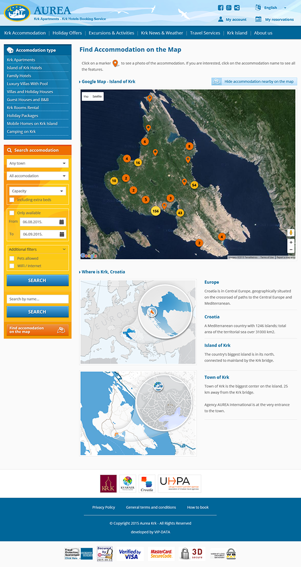Screen dimensions: 301x567
Task: Check the Only available checkbox
Action: pyautogui.click(x=12, y=213)
